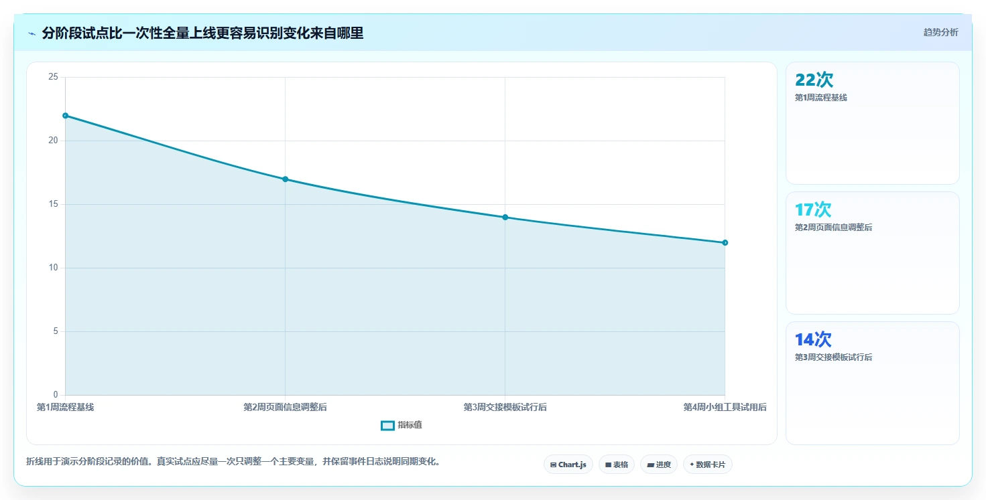Image resolution: width=986 pixels, height=500 pixels.
Task: Click card caption 第3周交接模板试行后 under 14次
Action: coord(834,357)
